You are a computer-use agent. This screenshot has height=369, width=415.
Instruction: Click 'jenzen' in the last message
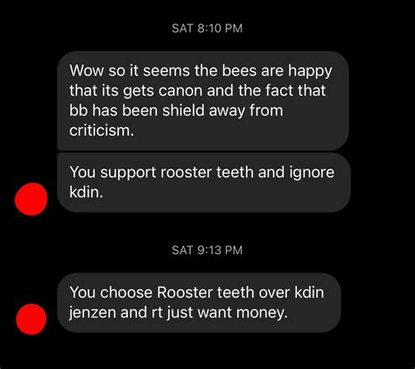(x=93, y=313)
